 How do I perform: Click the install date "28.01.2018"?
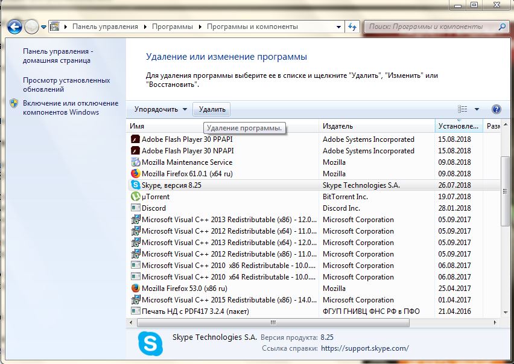[x=454, y=208]
